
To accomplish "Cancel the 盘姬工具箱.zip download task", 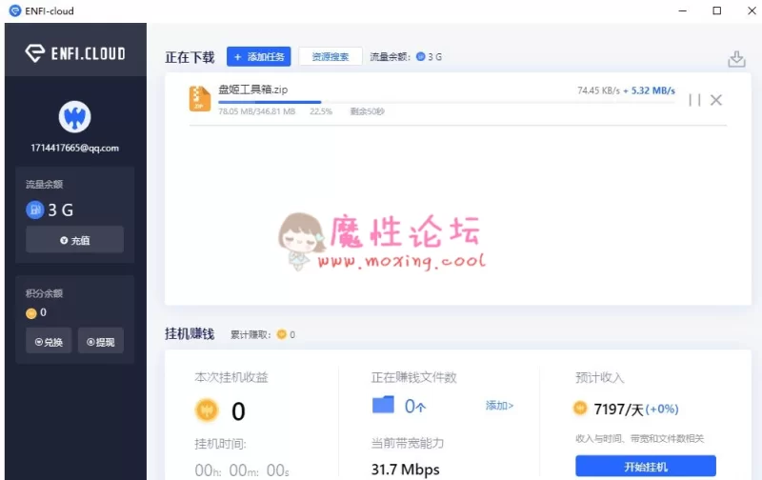I will click(x=716, y=100).
